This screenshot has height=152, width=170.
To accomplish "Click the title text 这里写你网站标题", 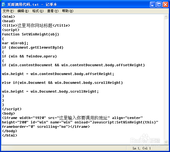I will click(35, 26).
